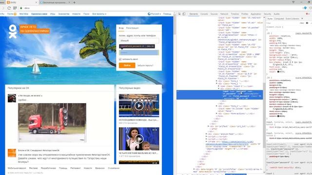Click the Styles filter input

tap(283, 23)
